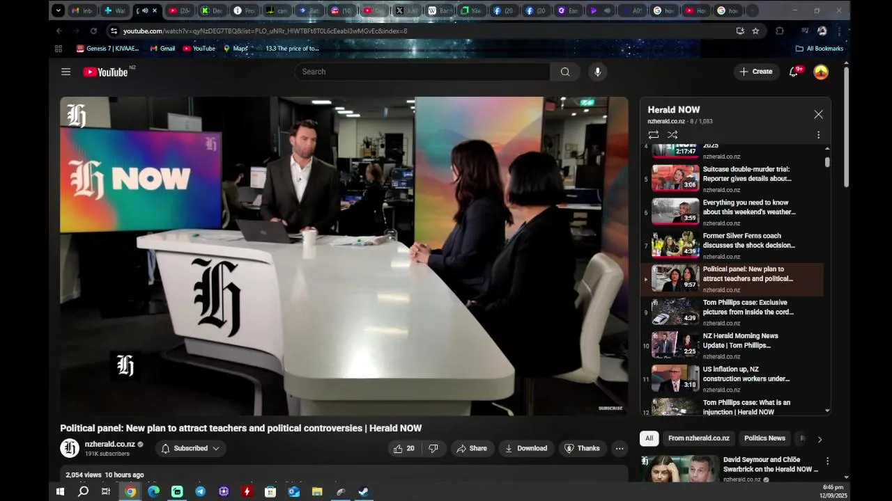Viewport: 892px width, 501px height.
Task: Open the Windows Start menu
Action: [x=60, y=491]
